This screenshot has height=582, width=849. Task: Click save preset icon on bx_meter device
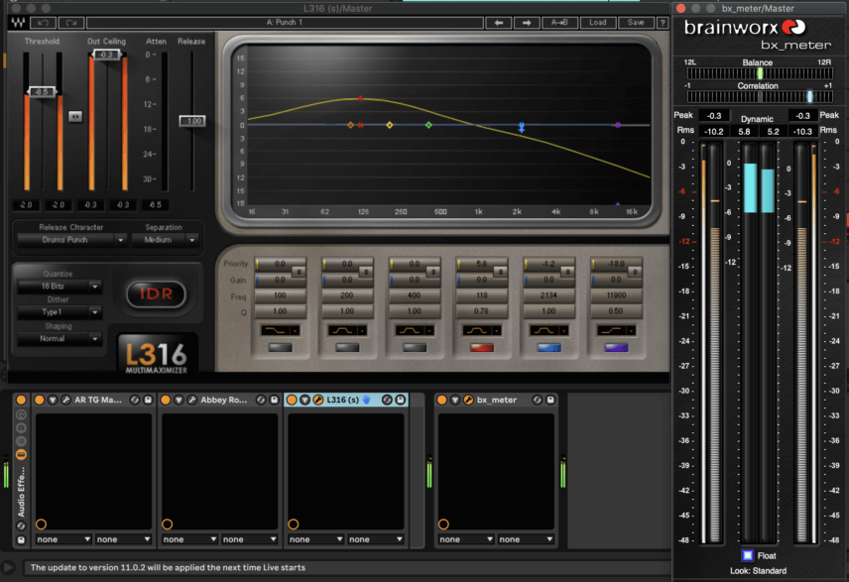pos(550,401)
